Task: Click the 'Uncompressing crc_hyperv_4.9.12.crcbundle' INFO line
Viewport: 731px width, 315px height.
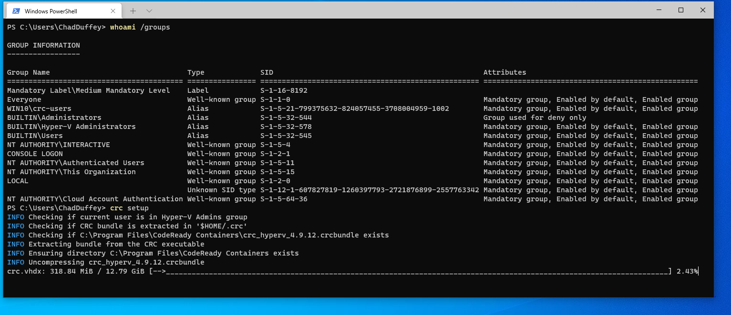Action: pyautogui.click(x=106, y=262)
